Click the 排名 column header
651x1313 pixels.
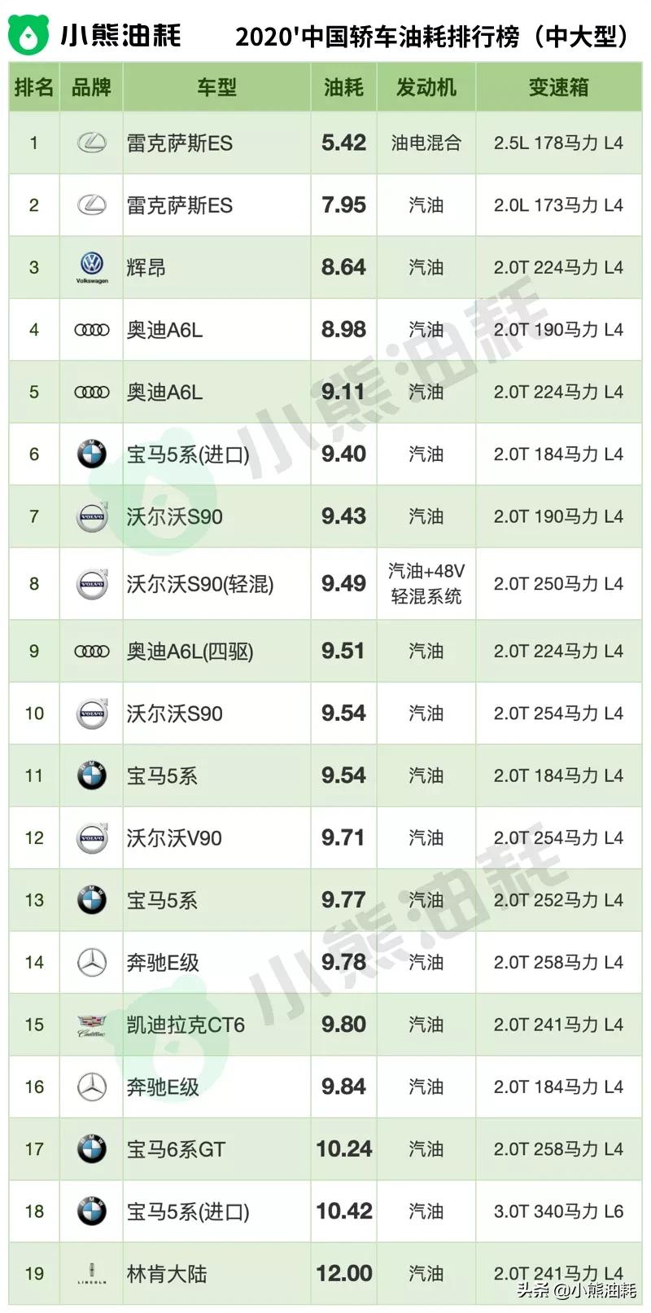pos(34,87)
